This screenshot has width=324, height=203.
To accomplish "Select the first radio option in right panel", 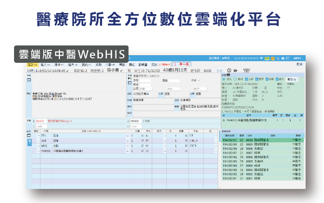I will [x=224, y=79].
